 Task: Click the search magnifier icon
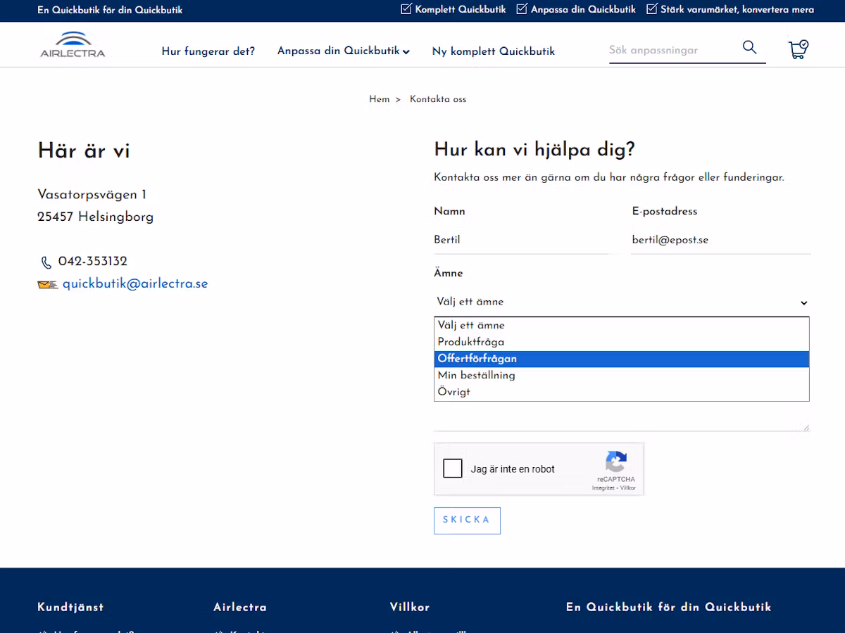749,47
